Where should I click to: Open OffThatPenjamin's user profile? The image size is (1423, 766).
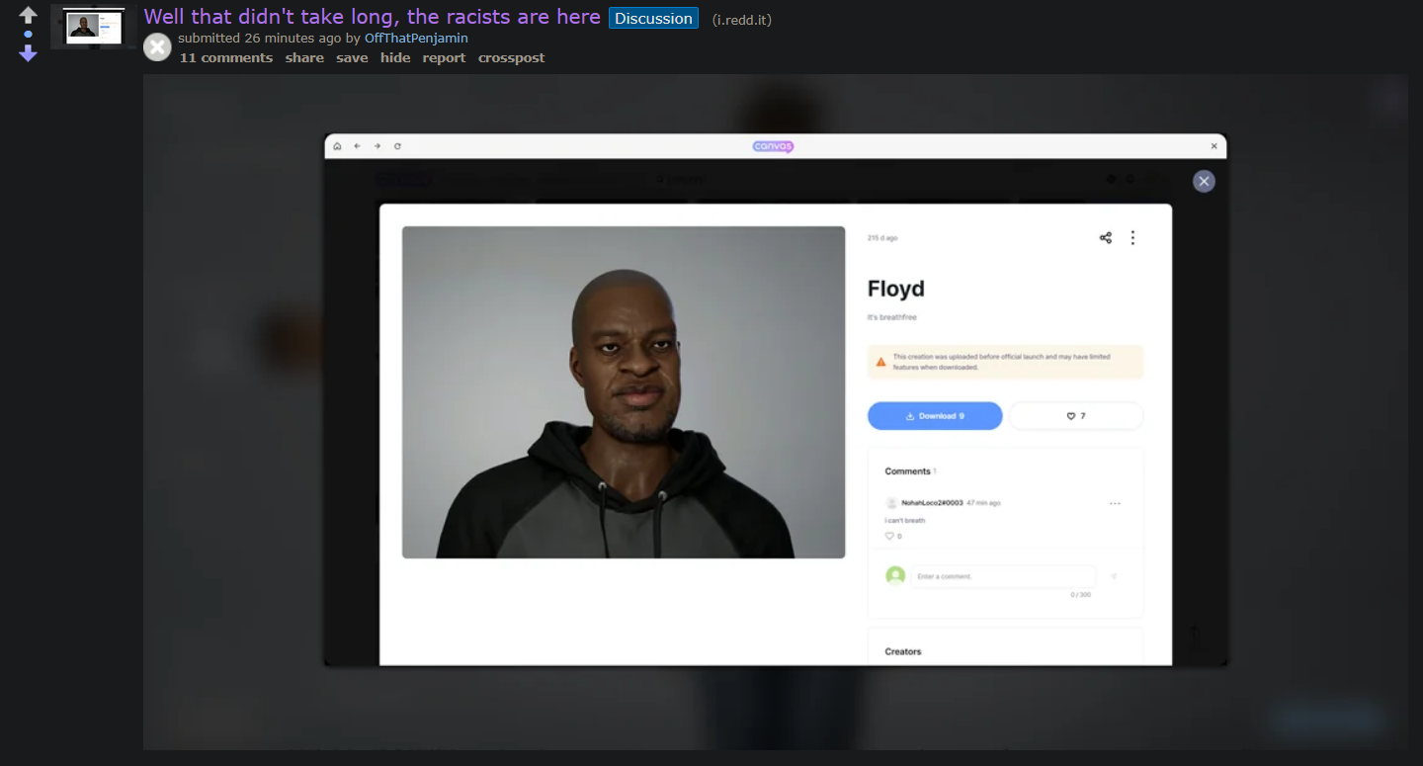[416, 38]
